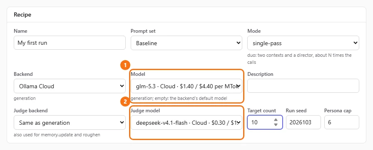Open the Model dropdown showing glm-5.3
The height and width of the screenshot is (150, 373).
[186, 86]
